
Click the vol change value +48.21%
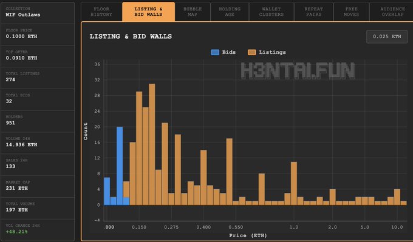point(16,232)
